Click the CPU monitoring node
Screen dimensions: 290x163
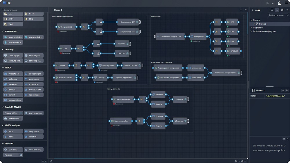click(x=232, y=22)
